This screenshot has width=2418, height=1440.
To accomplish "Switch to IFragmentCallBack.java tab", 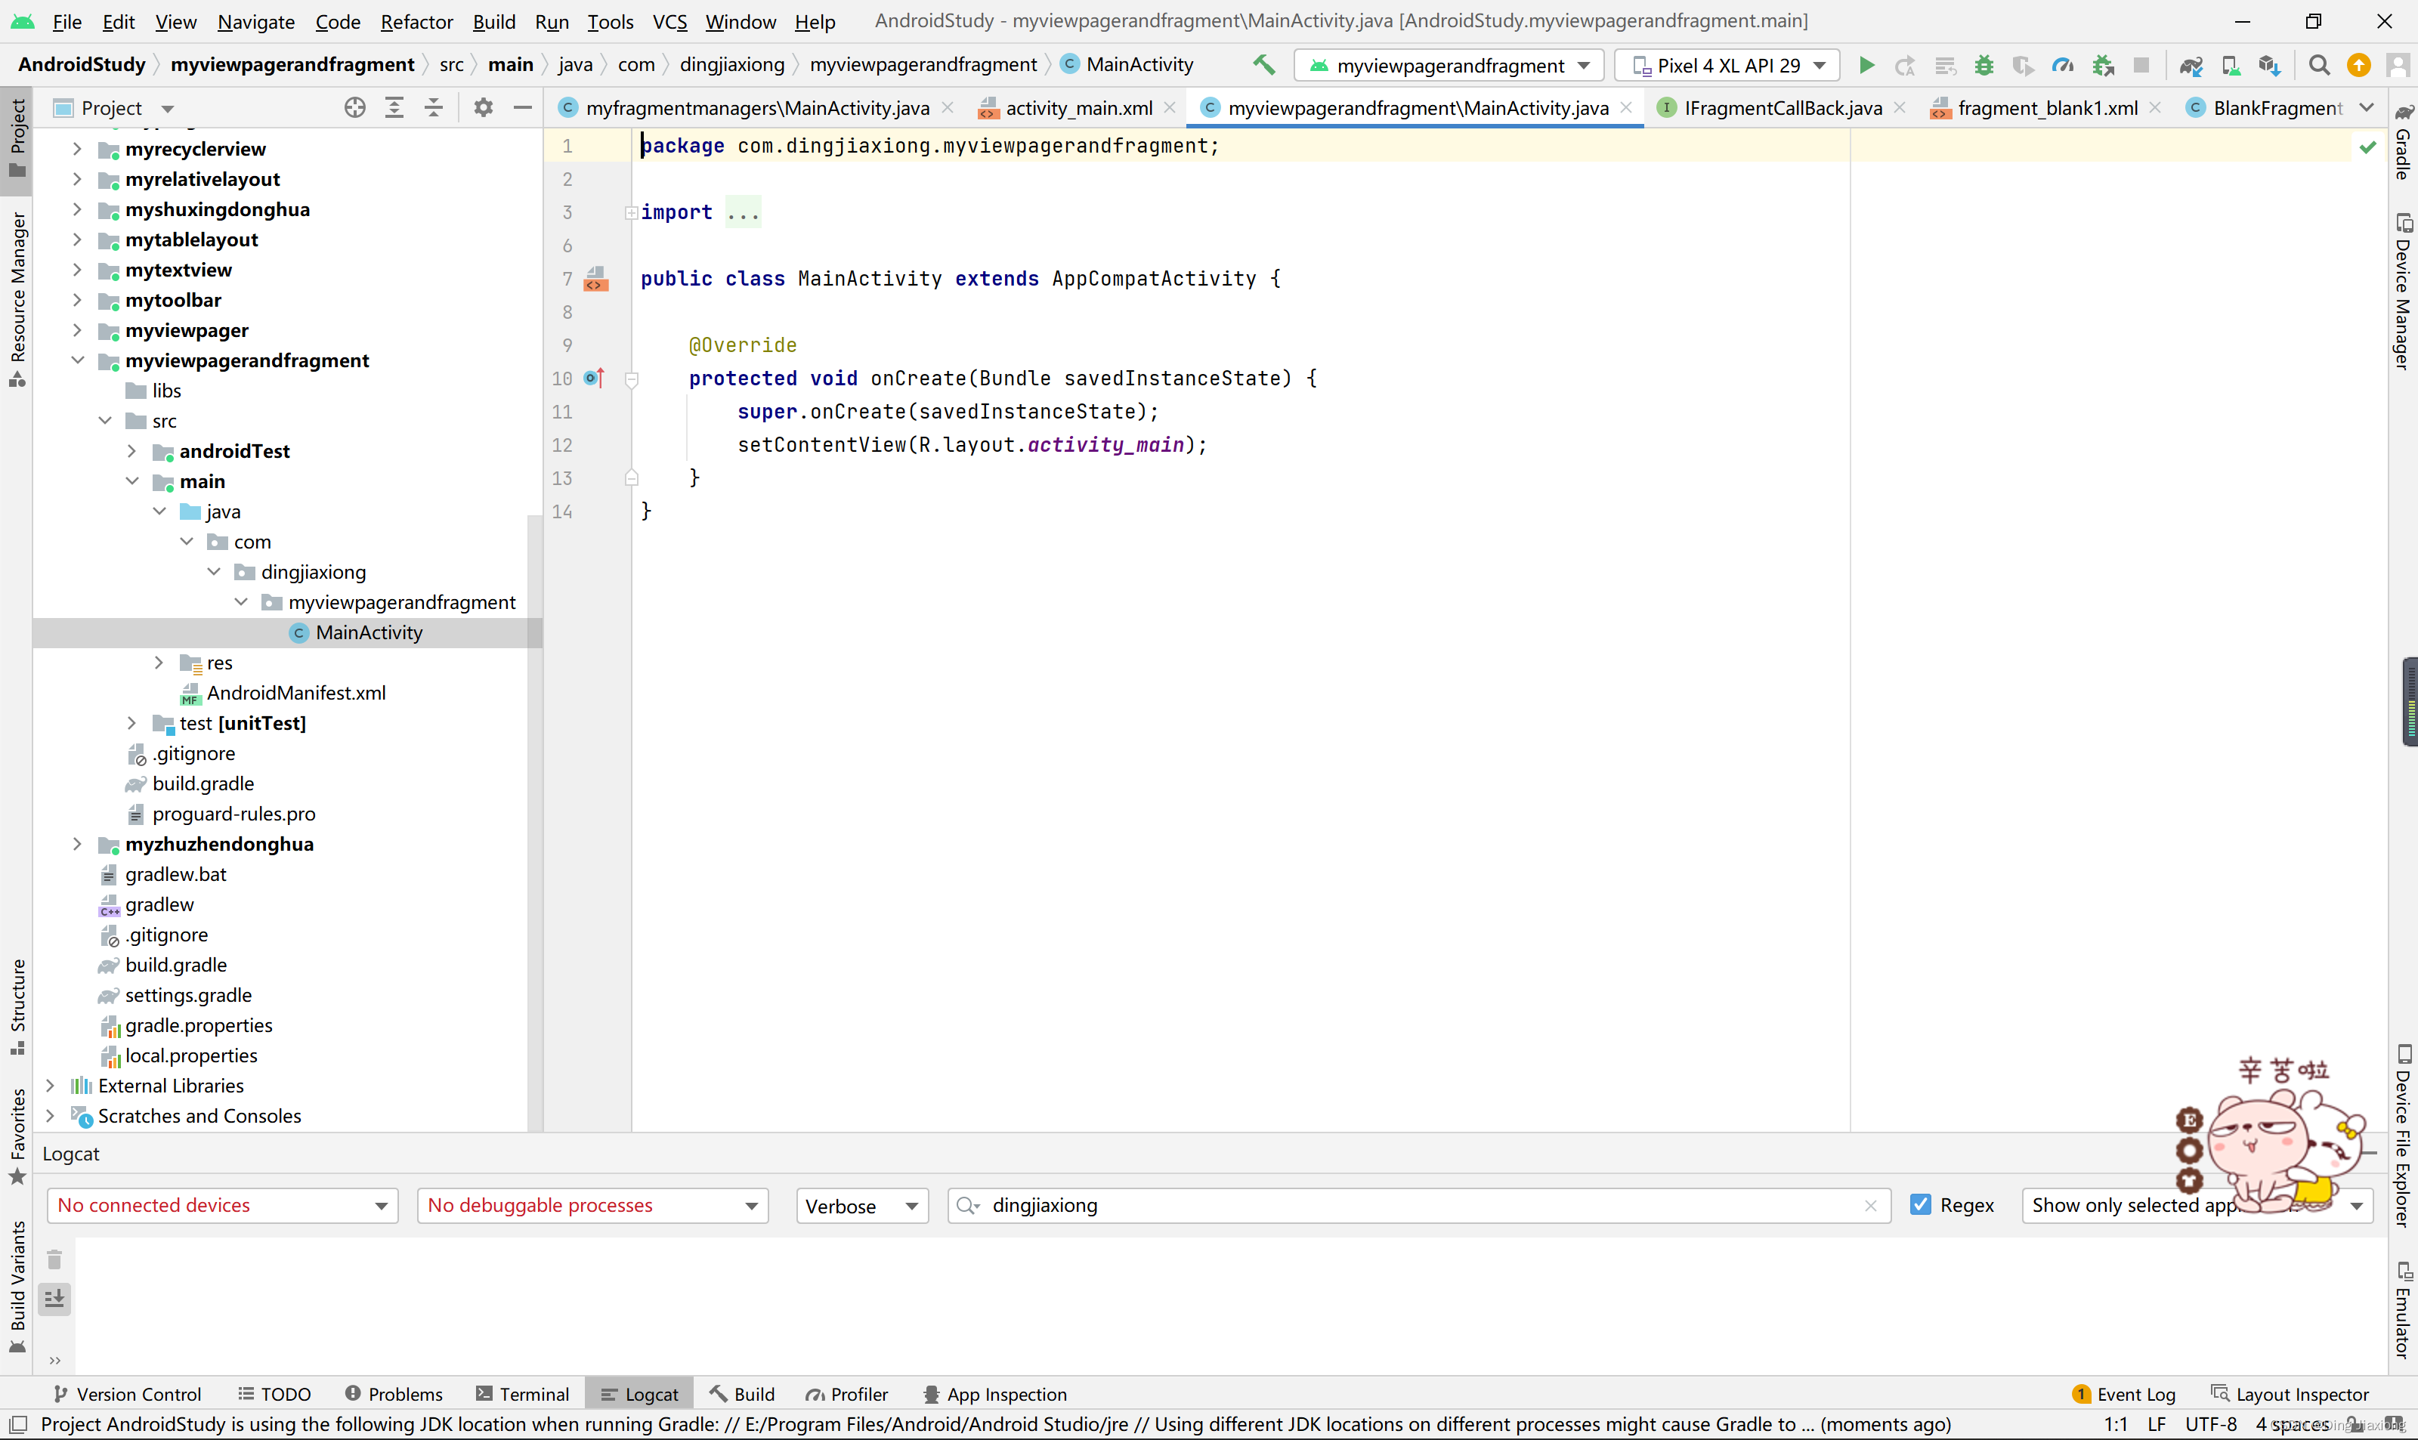I will click(1782, 108).
